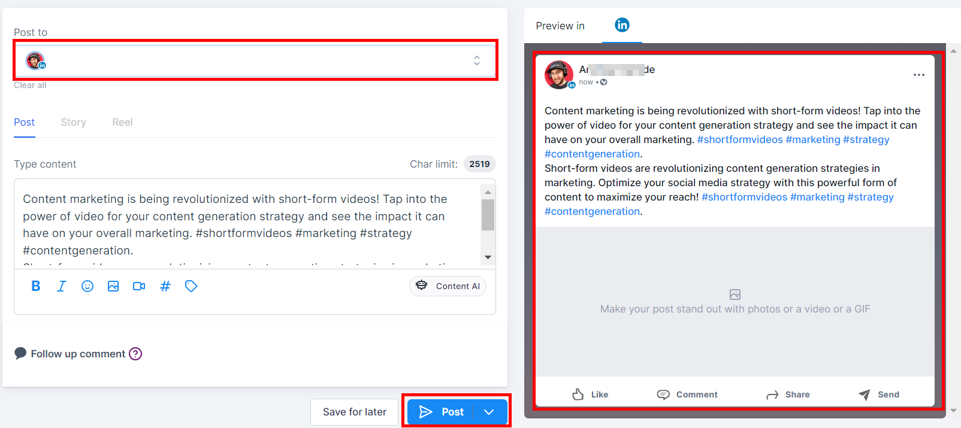Open the Post button dropdown arrow

coord(489,412)
